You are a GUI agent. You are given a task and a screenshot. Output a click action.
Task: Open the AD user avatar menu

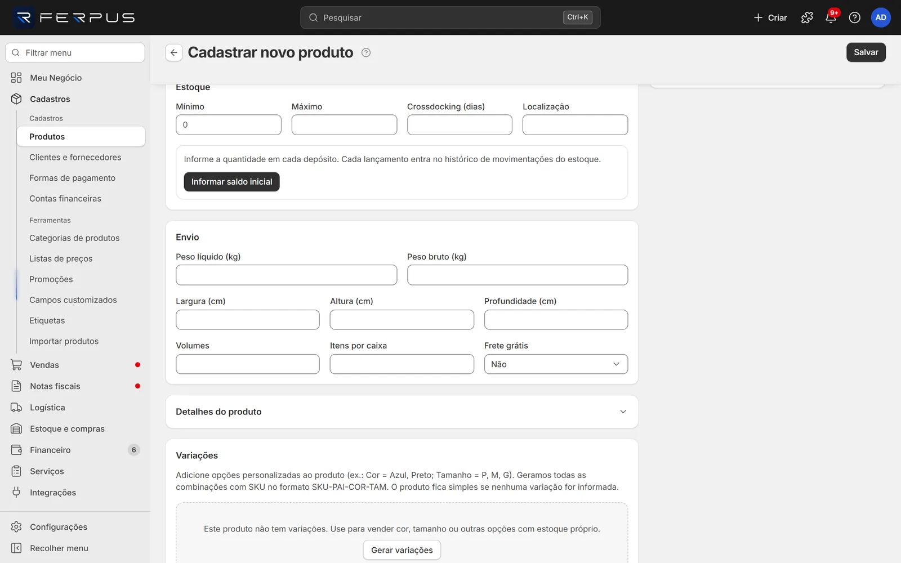pos(881,17)
